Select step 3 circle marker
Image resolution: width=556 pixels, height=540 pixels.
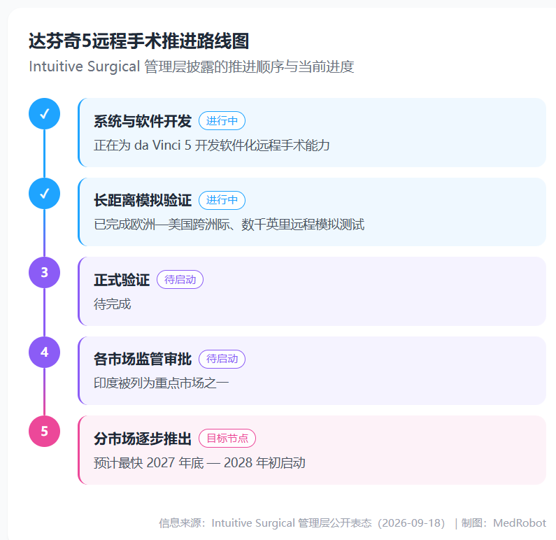coord(44,273)
